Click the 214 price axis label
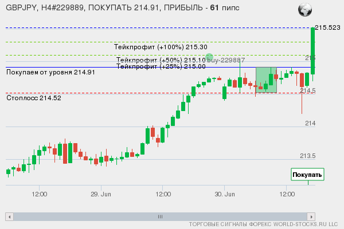344x229 pixels. pyautogui.click(x=310, y=124)
